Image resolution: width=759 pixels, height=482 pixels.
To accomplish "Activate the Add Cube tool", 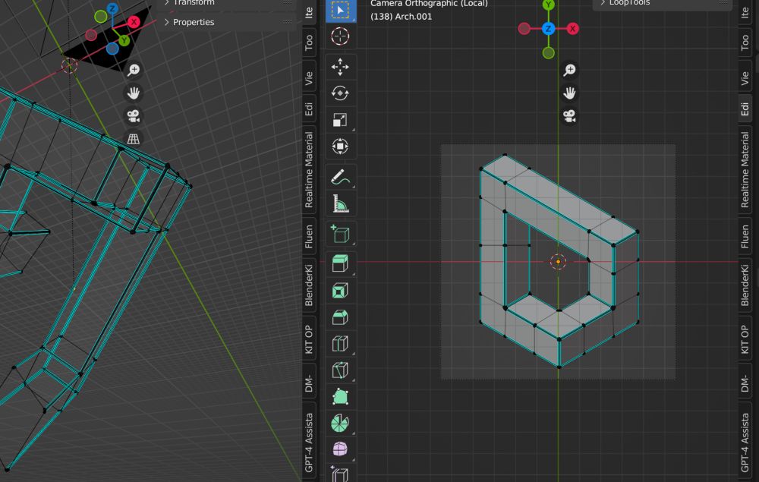I will [340, 235].
